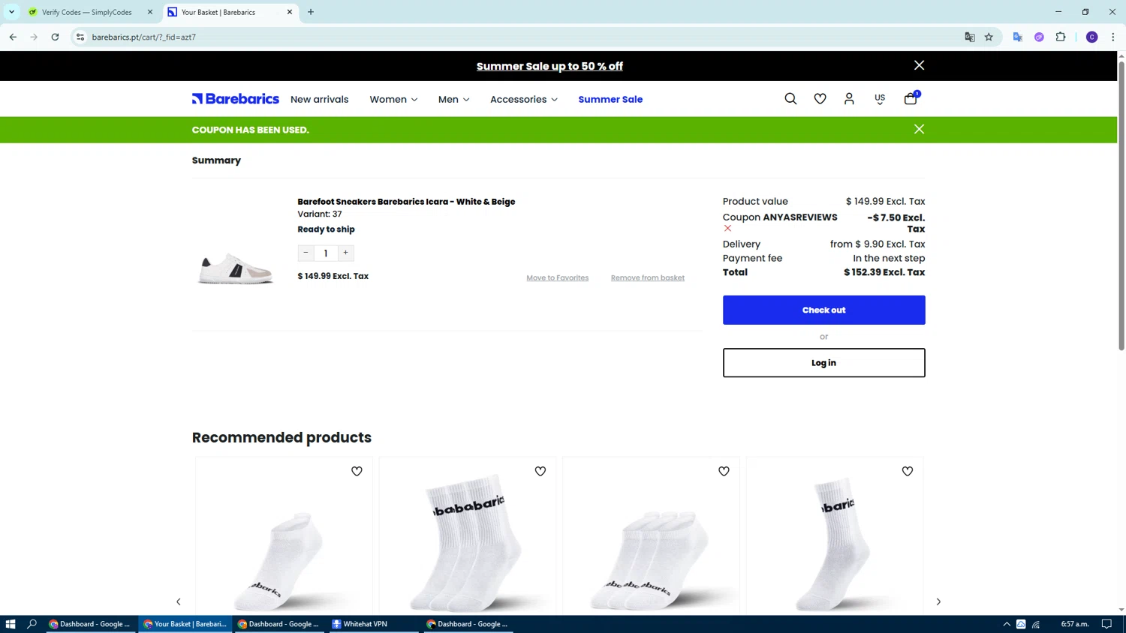The width and height of the screenshot is (1126, 633).
Task: Click the Log in button
Action: (x=823, y=362)
